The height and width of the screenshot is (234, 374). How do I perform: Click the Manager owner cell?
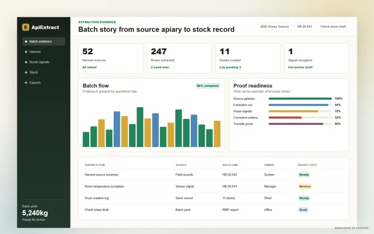pyautogui.click(x=270, y=187)
